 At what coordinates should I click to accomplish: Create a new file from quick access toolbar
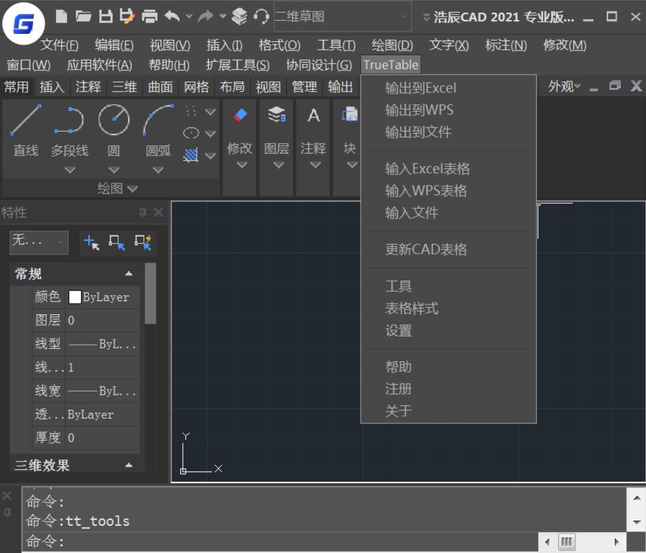(61, 17)
